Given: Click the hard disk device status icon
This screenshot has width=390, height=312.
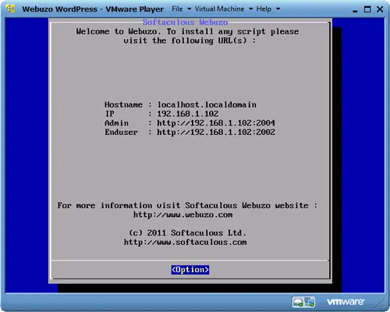Looking at the screenshot, I should point(297,302).
